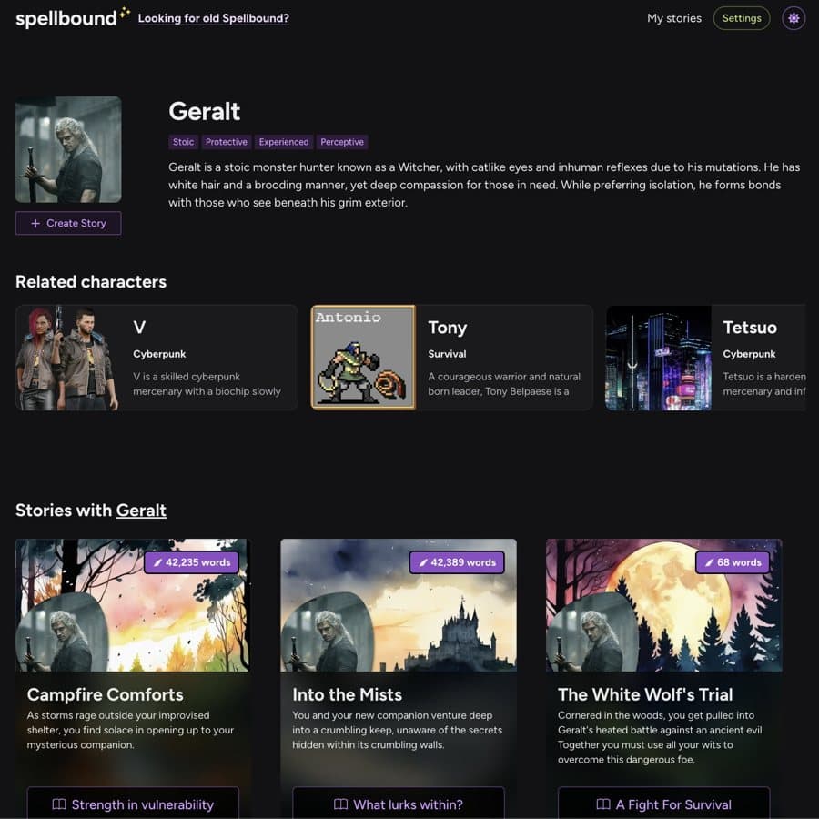Open Tony's pixel-art Antonio thumbnail
The height and width of the screenshot is (819, 819).
(x=363, y=358)
